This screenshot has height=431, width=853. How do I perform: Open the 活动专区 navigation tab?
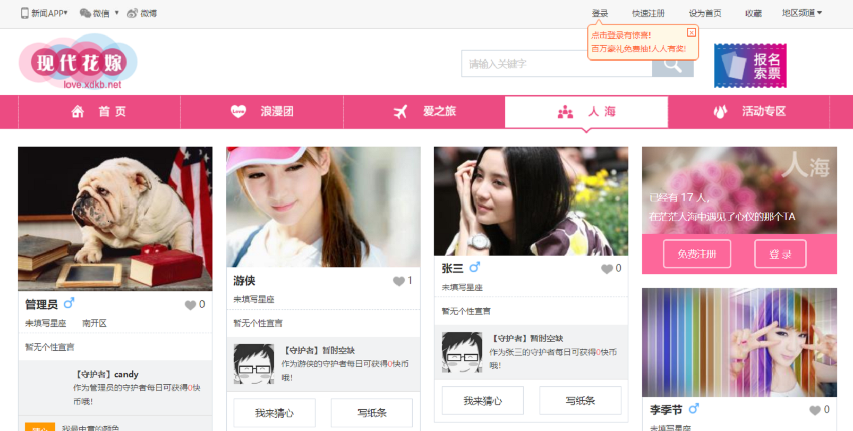click(x=749, y=112)
